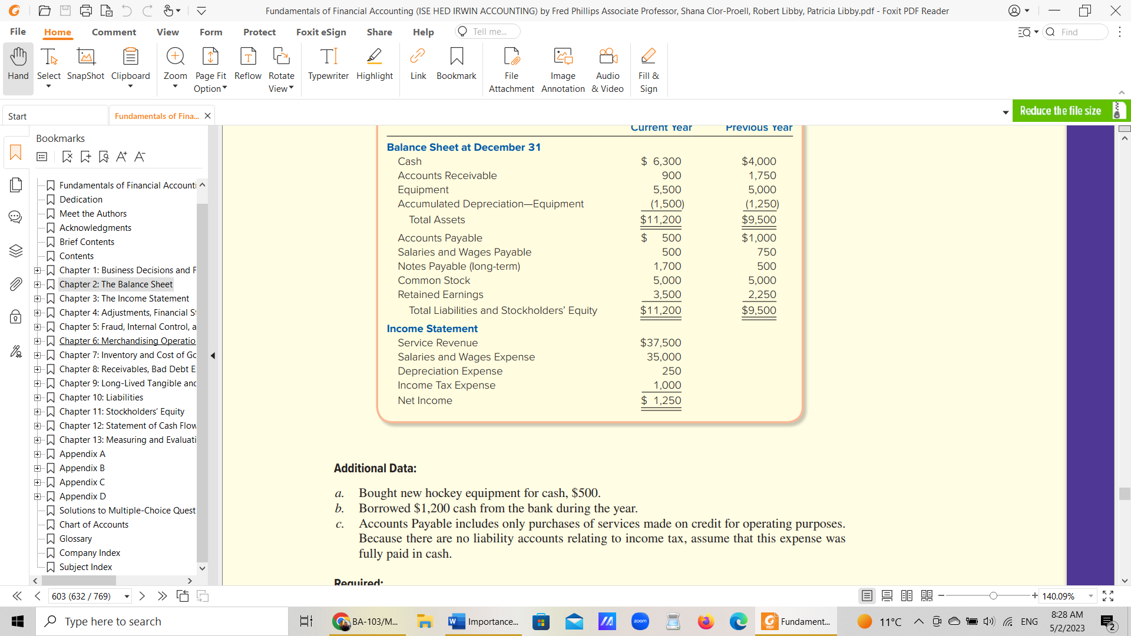Click the Home ribbon tab

point(57,31)
